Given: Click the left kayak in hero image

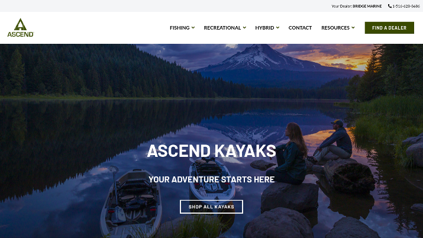Looking at the screenshot, I should [x=131, y=204].
